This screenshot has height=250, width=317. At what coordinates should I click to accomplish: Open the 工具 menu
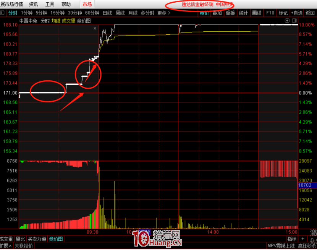[x=50, y=4]
